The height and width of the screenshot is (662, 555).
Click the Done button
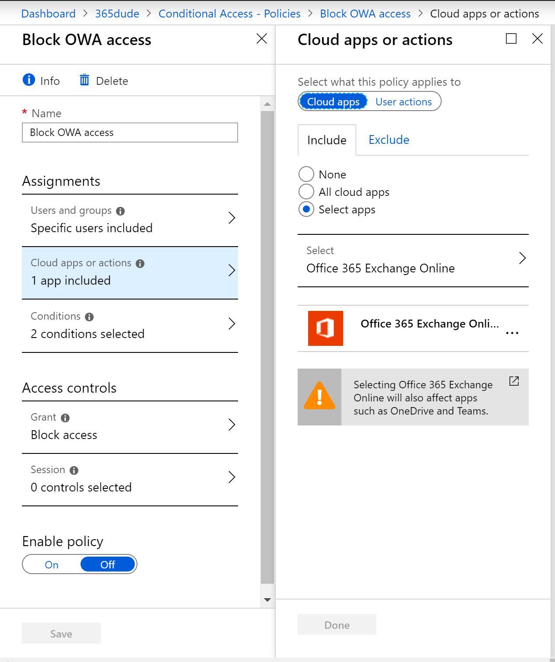[x=337, y=624]
